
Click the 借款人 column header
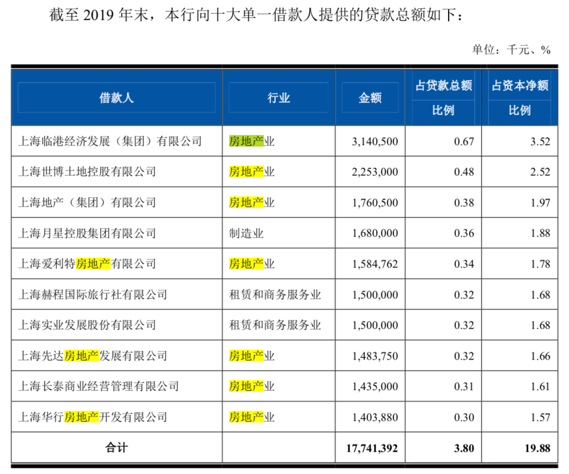point(118,97)
